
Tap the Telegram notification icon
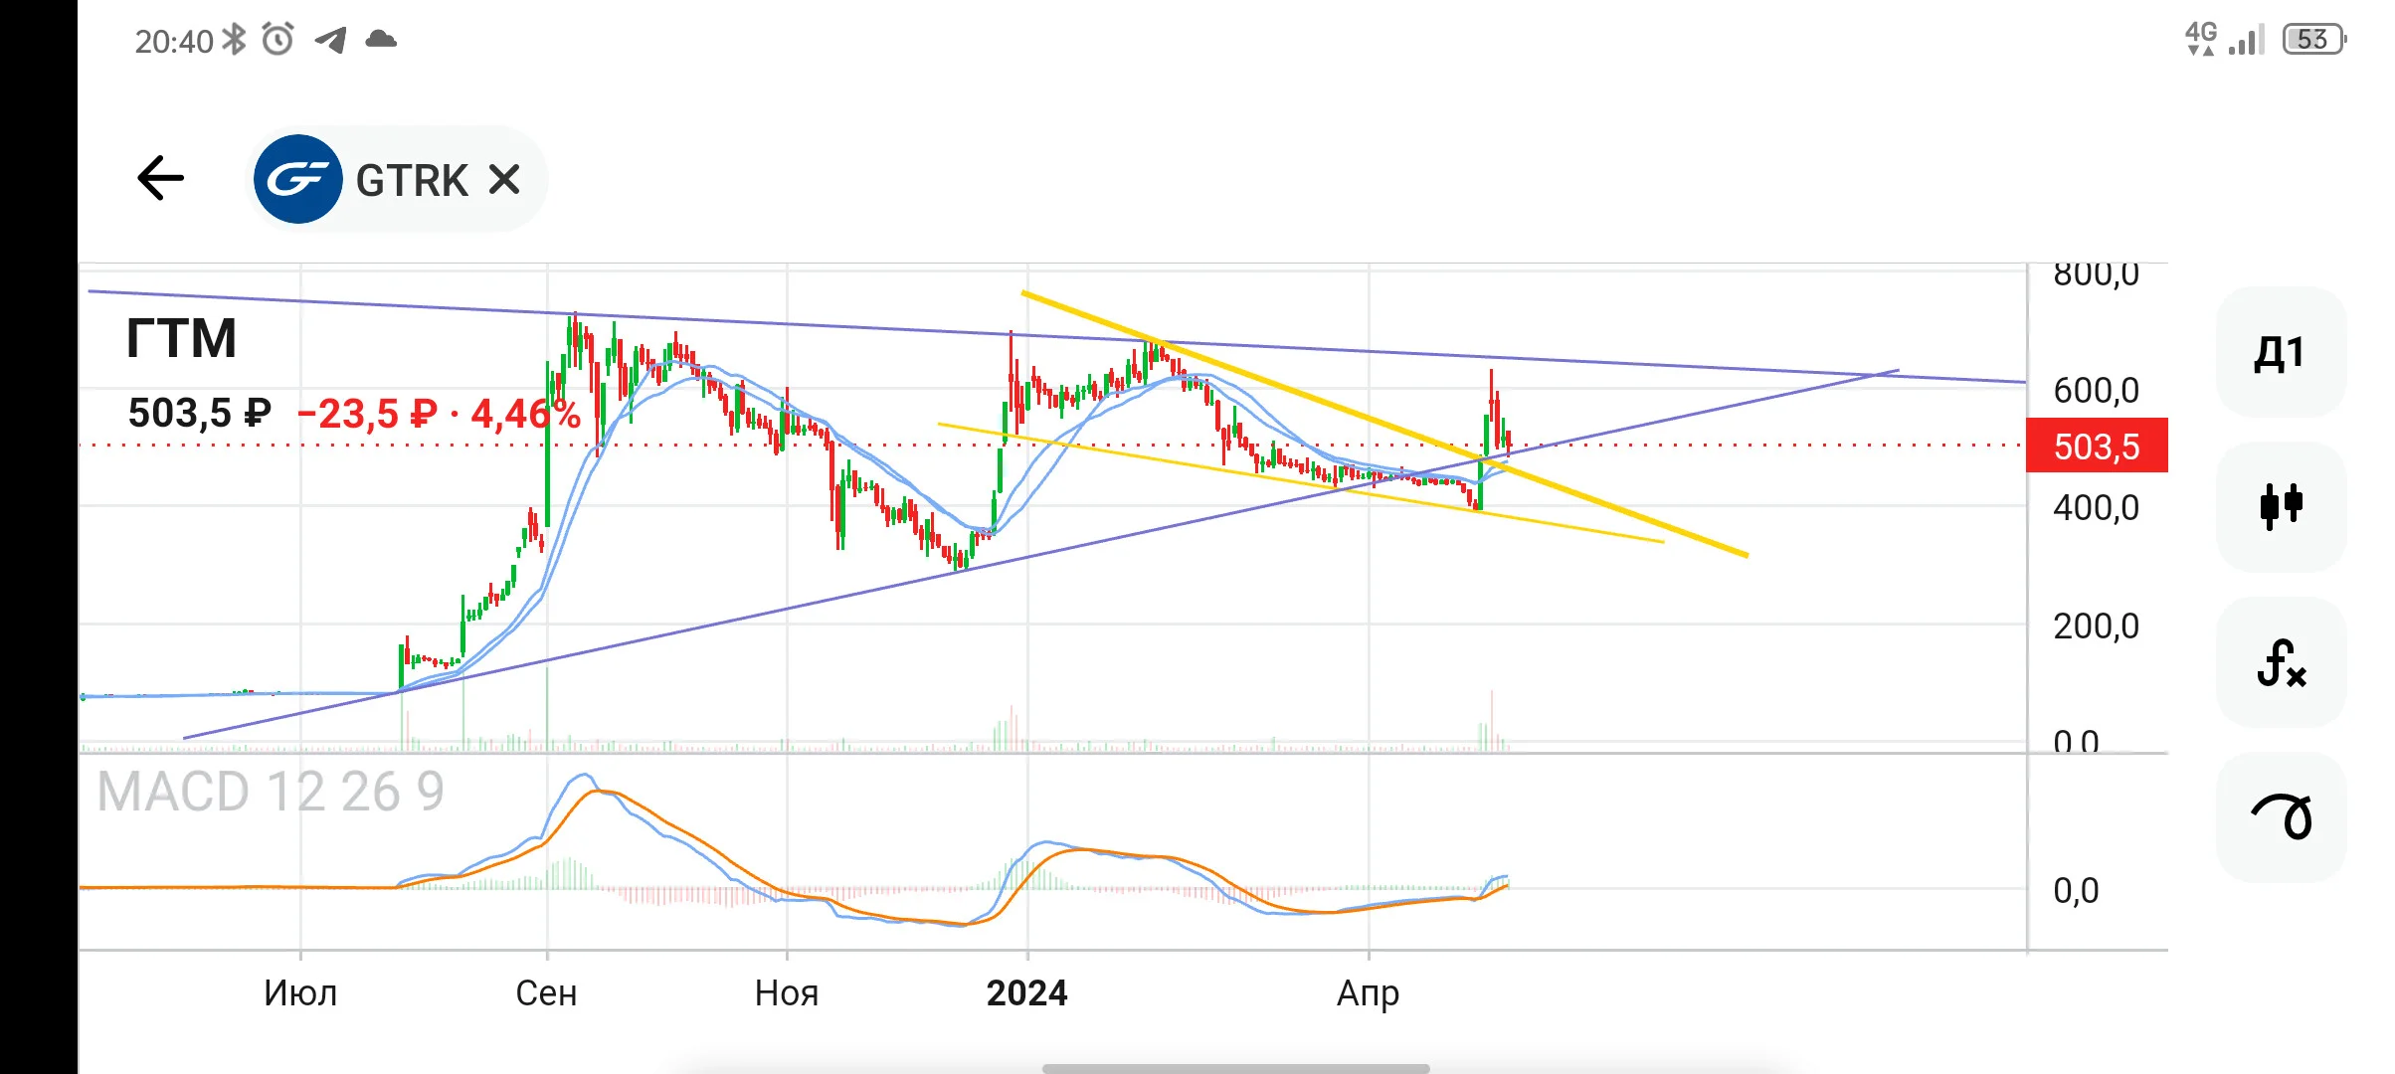click(x=330, y=40)
